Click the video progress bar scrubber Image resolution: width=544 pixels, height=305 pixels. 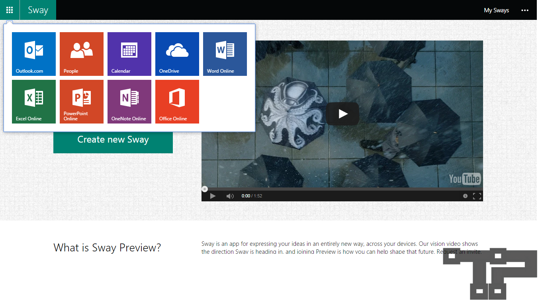click(205, 189)
